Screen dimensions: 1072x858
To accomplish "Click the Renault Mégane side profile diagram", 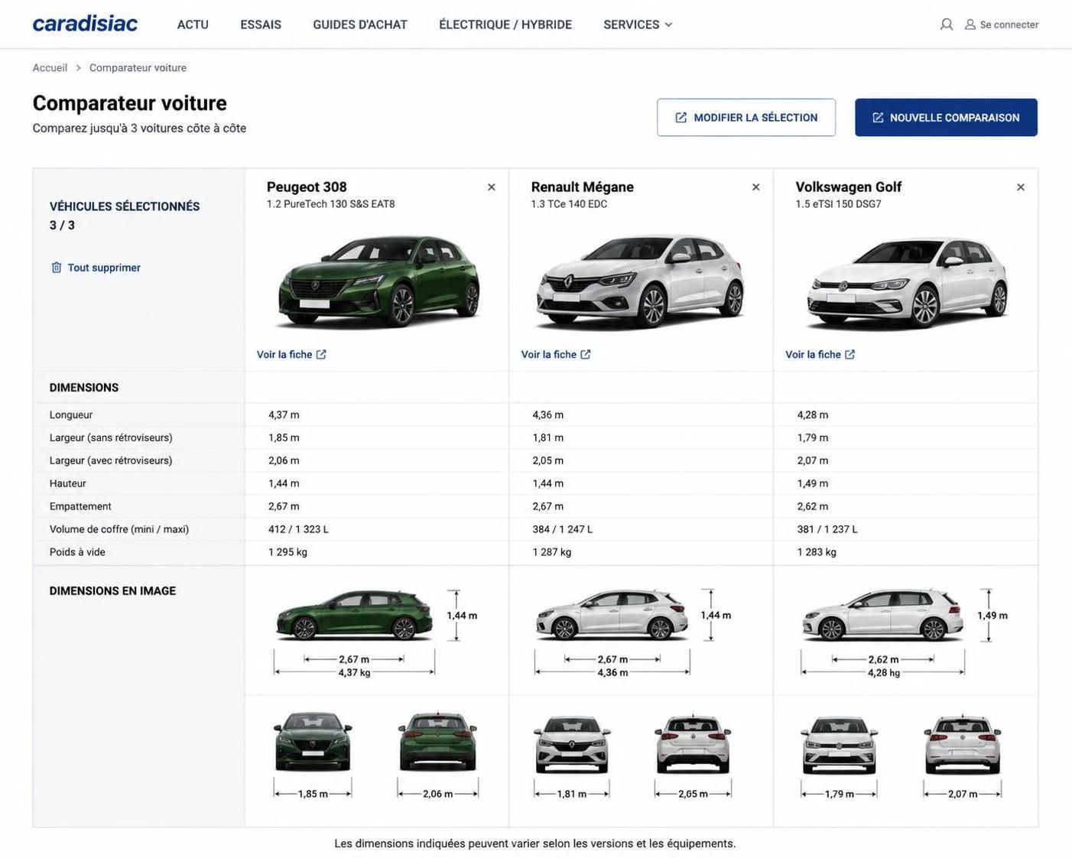I will 612,616.
